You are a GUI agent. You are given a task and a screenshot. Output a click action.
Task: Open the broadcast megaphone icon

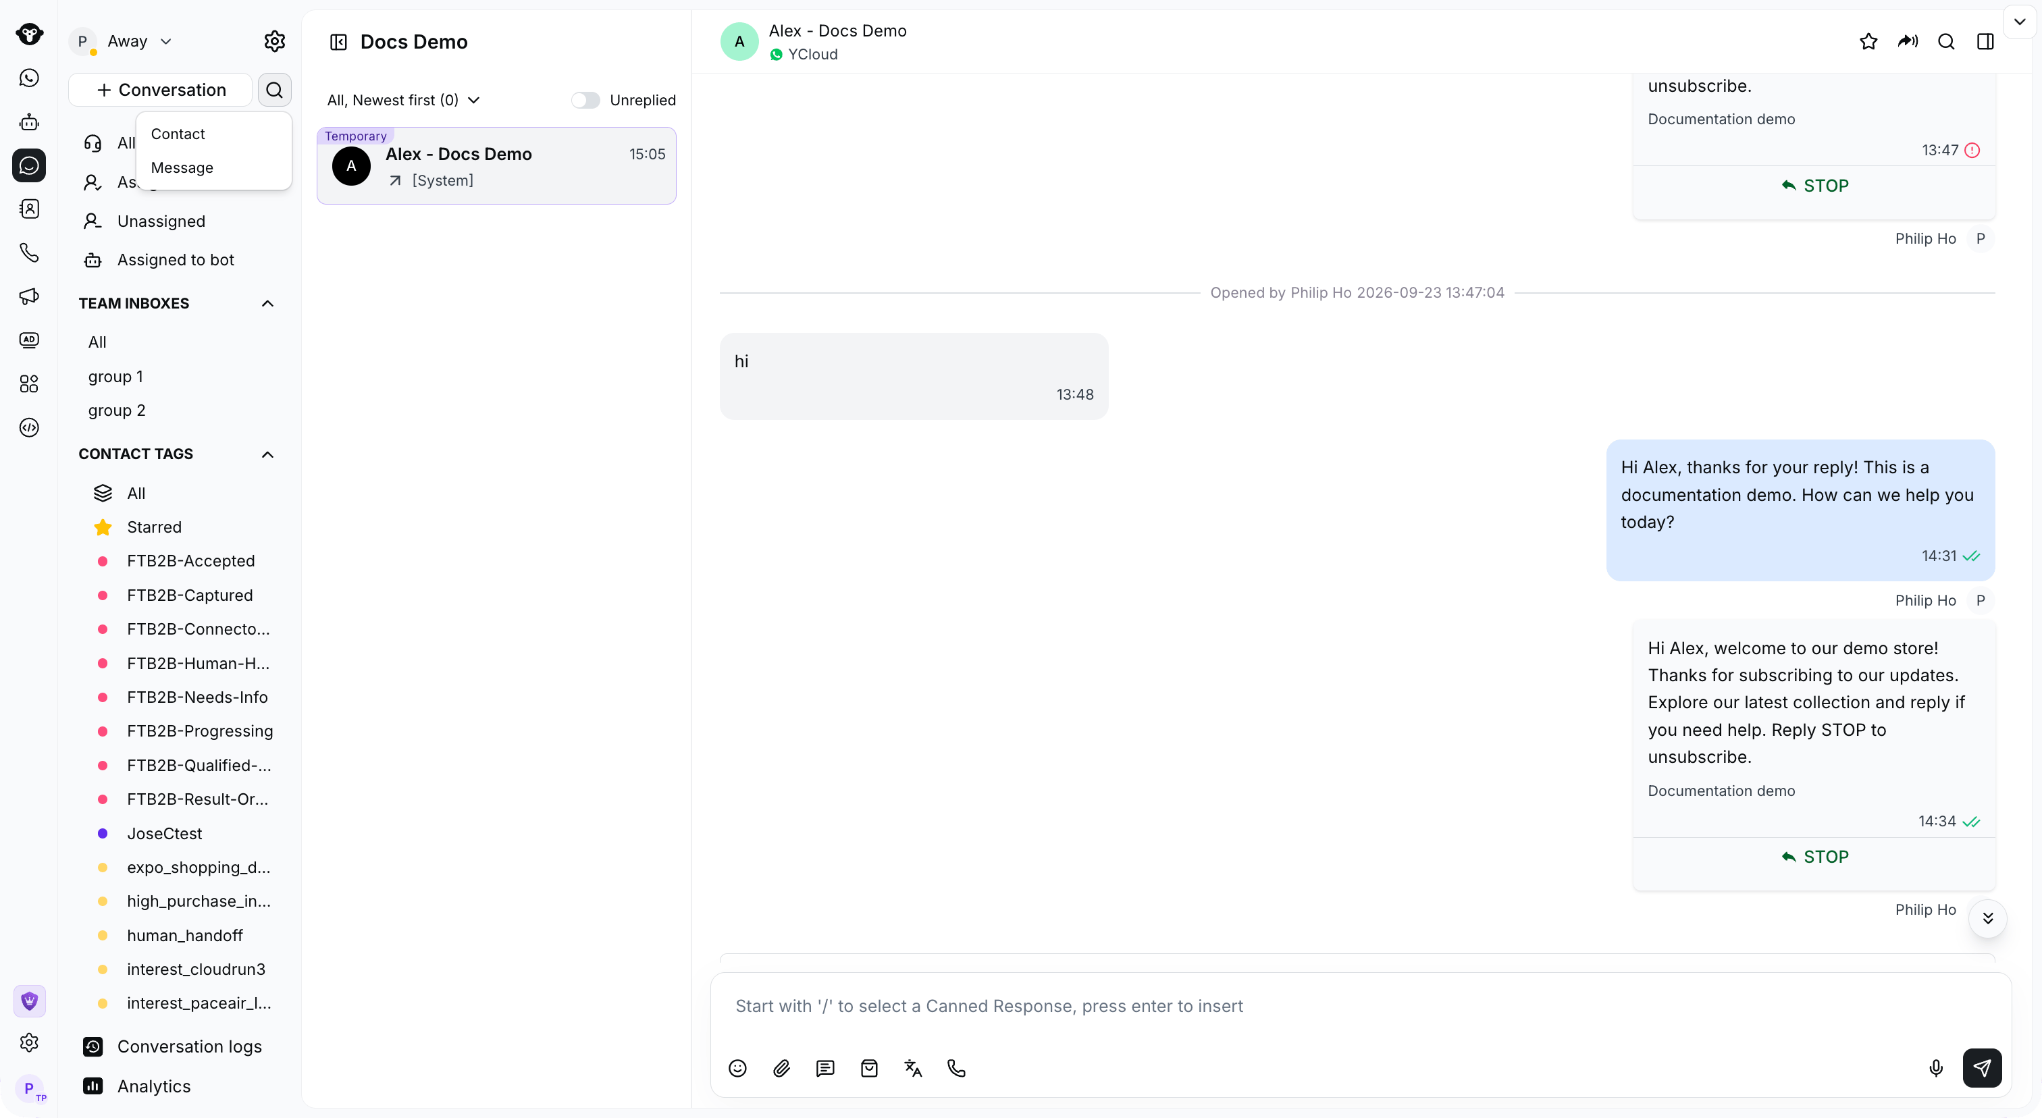(x=29, y=296)
